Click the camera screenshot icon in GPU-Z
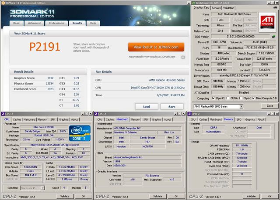 point(275,7)
